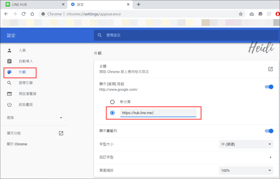Screen dimensions: 280x179
Task: Open the 頁面縮放 dropdown
Action: point(246,171)
